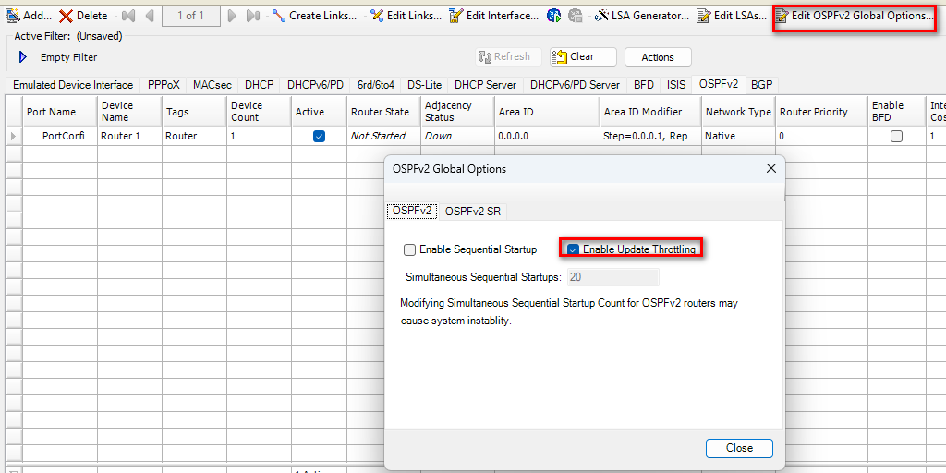The height and width of the screenshot is (473, 946).
Task: Expand the Empty Filter arrow
Action: coord(23,57)
